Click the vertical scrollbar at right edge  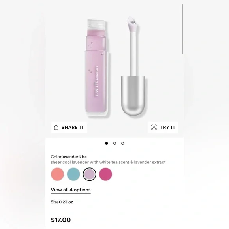pyautogui.click(x=182, y=29)
